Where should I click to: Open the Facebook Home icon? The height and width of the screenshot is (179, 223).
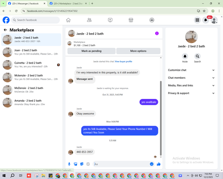[x=68, y=20]
